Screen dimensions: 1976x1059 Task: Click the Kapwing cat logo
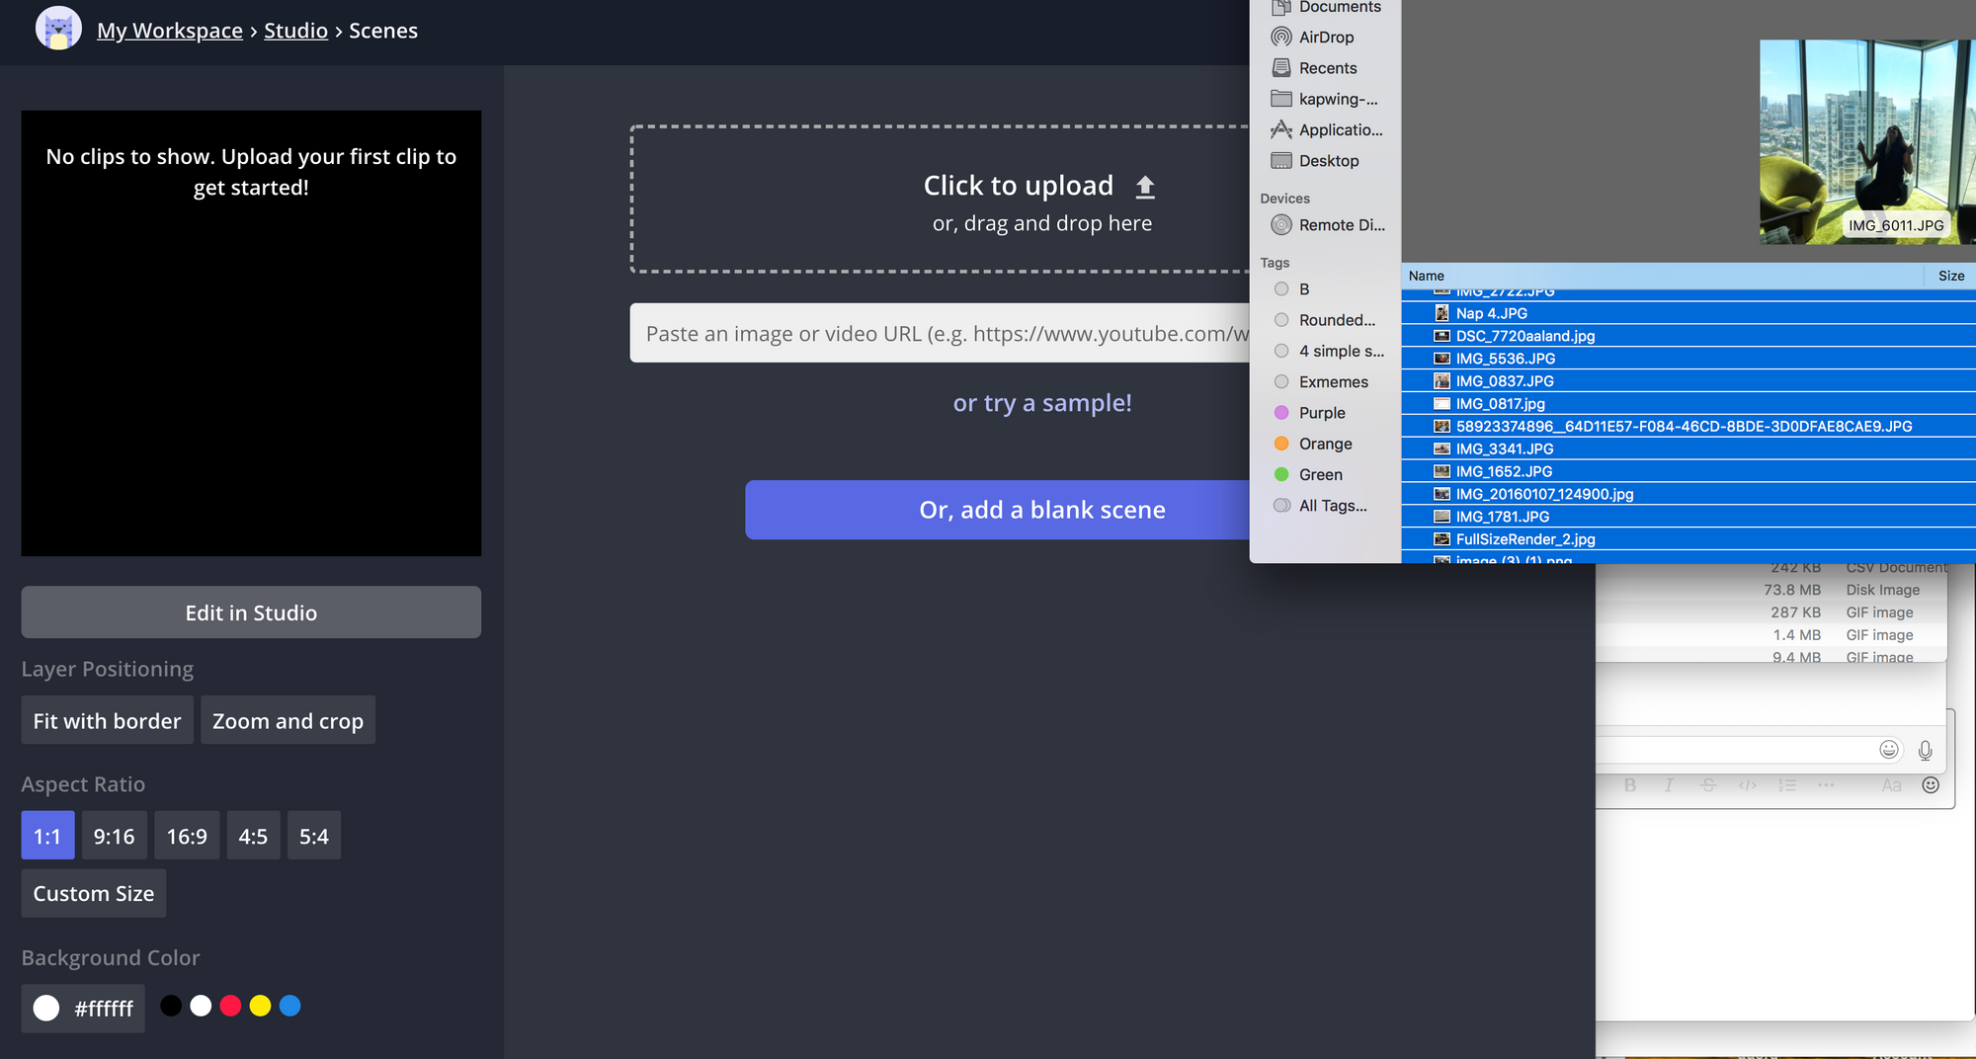pos(58,29)
